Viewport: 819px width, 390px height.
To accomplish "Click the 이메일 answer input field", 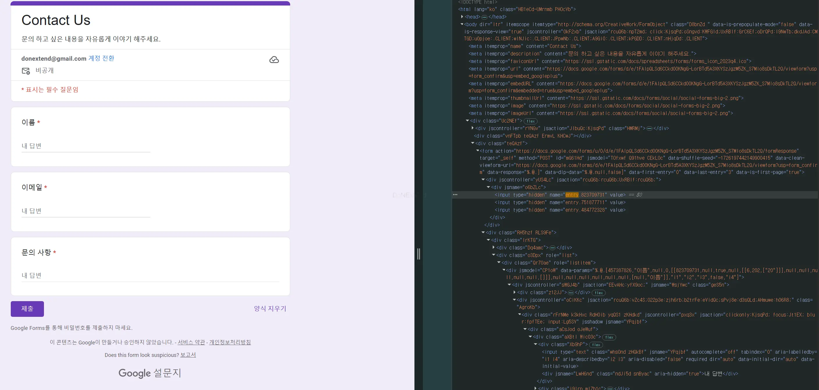I will [x=86, y=211].
